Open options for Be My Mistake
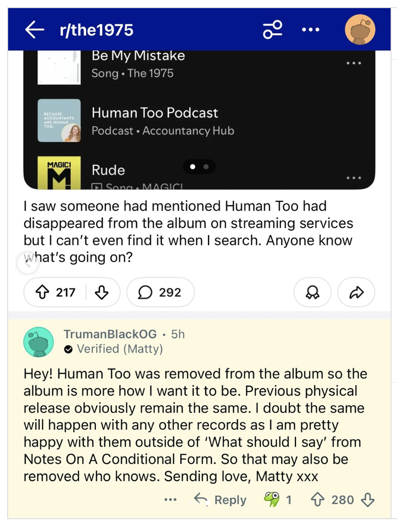The height and width of the screenshot is (526, 397). tap(354, 64)
